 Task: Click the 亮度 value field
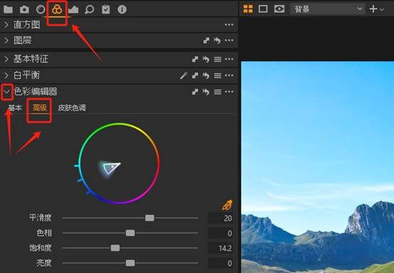[221, 263]
